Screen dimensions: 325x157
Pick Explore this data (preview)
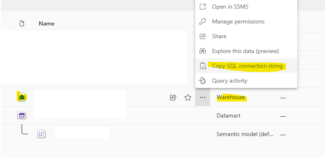click(x=246, y=51)
